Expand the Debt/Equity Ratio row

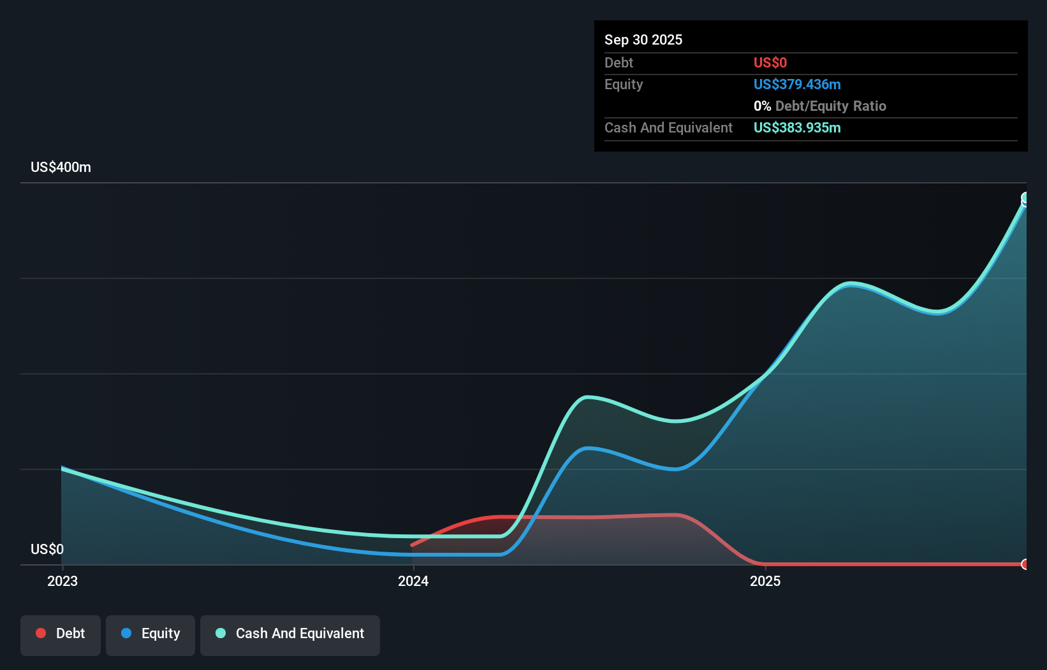coord(820,106)
